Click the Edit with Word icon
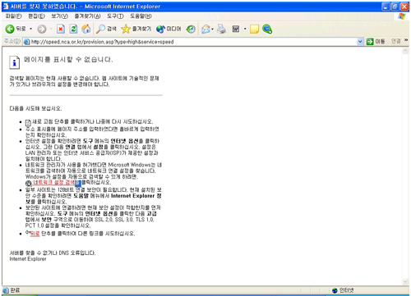Screen dimensions: 411x296 click(236, 29)
